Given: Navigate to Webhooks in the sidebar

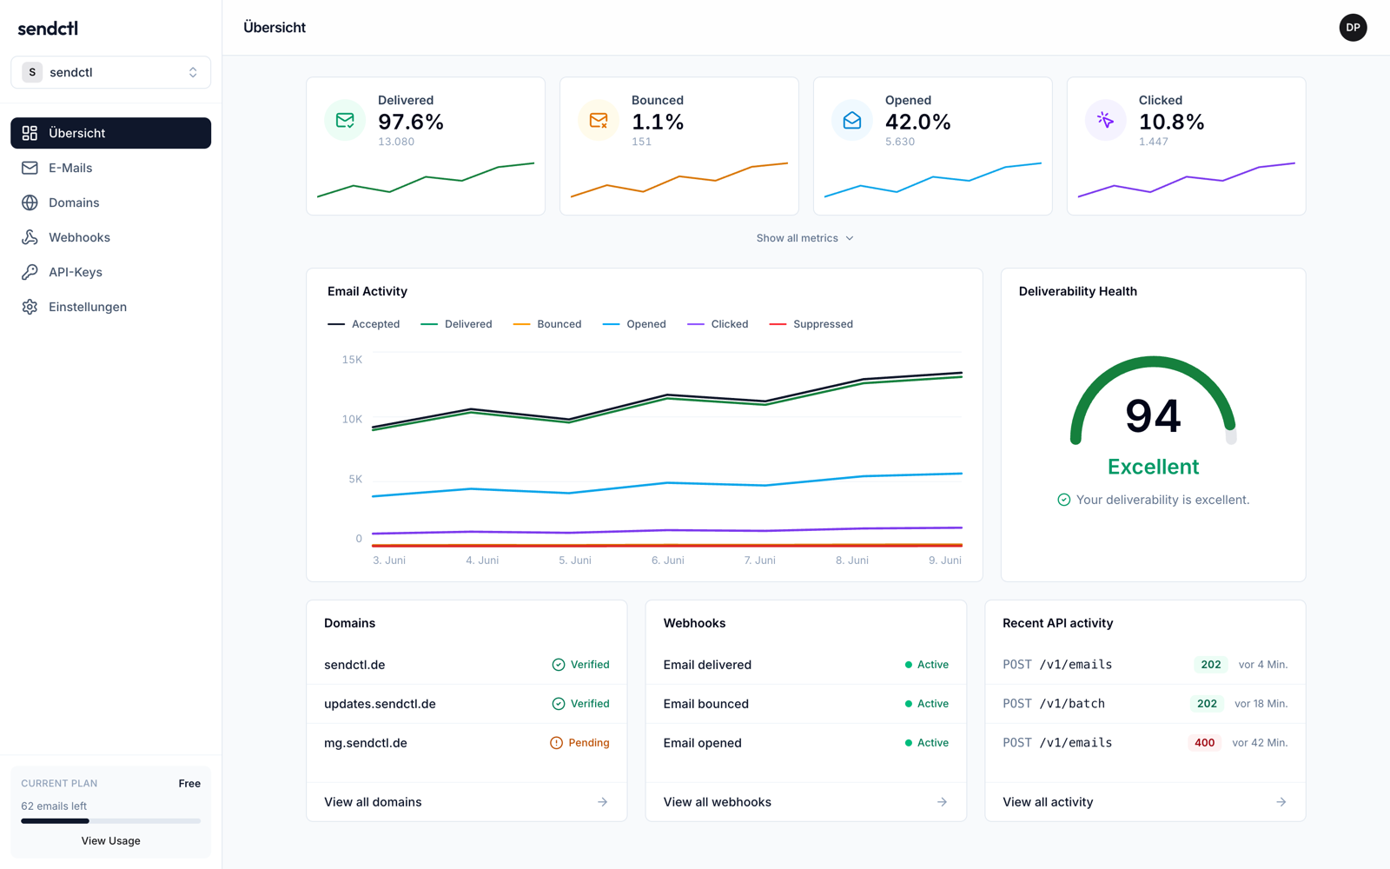Looking at the screenshot, I should tap(110, 237).
